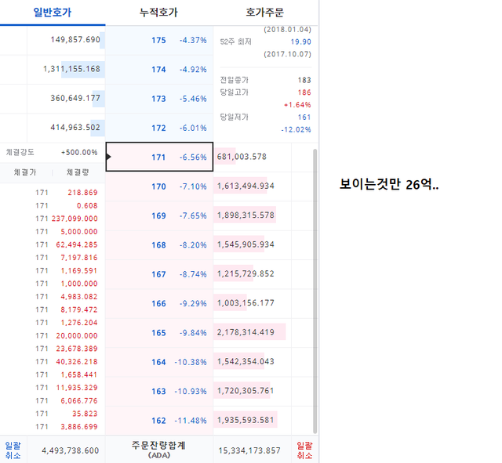Click buy quantity 1,935,593.581
The image size is (502, 463).
[x=246, y=420]
